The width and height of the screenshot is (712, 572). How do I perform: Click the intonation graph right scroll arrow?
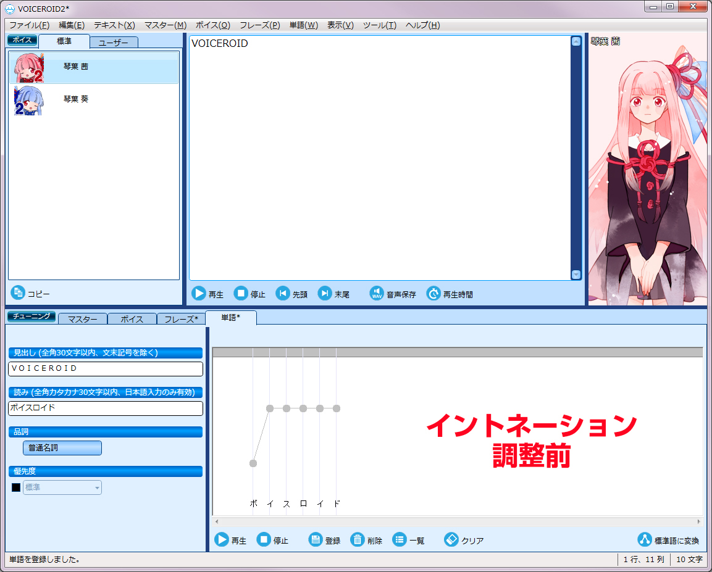[x=699, y=521]
